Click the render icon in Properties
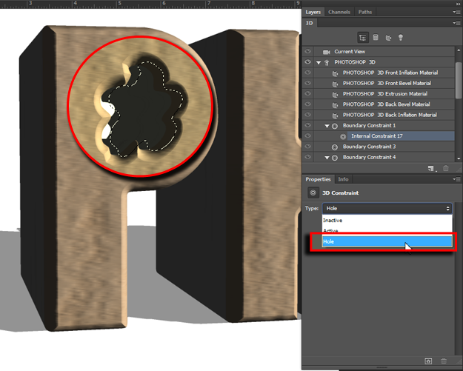 428,361
